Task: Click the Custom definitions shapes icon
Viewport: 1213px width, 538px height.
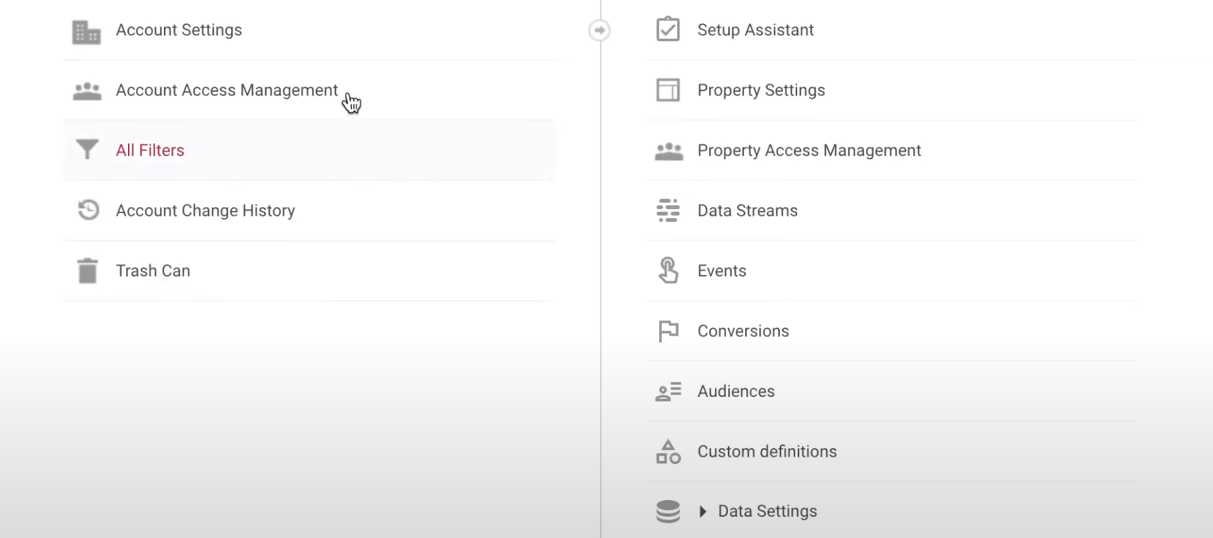Action: (x=668, y=451)
